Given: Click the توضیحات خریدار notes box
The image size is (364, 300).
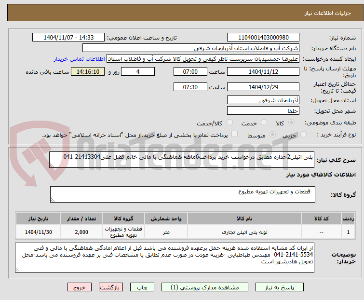Looking at the screenshot, I should [164, 258].
